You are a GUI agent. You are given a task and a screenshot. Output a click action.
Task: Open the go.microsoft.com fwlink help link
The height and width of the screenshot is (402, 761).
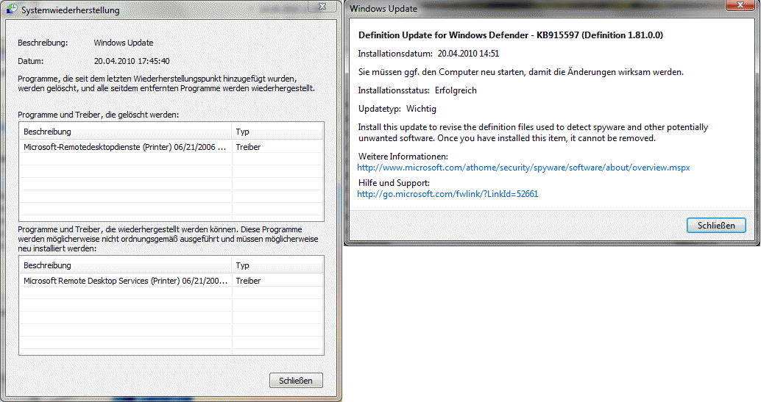pos(447,194)
